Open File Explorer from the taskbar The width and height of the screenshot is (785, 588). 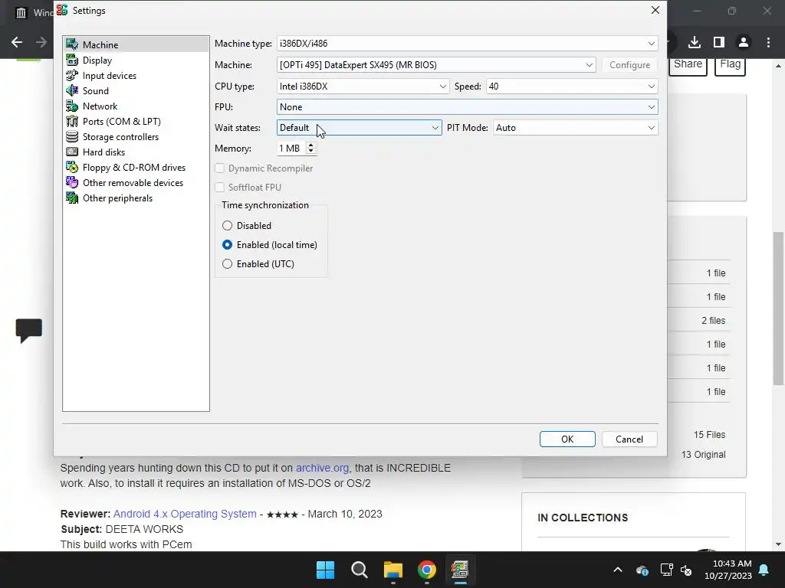click(x=393, y=570)
